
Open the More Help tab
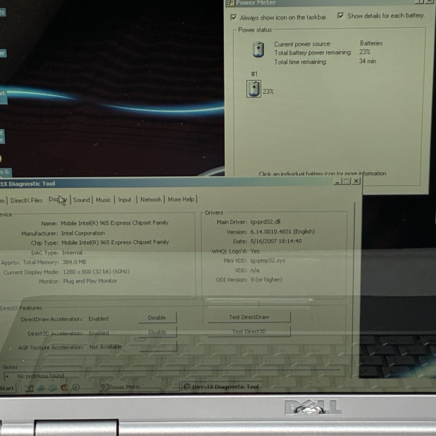(181, 199)
